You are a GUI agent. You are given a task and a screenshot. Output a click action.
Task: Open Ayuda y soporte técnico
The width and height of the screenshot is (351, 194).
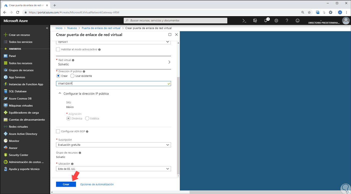point(24,169)
